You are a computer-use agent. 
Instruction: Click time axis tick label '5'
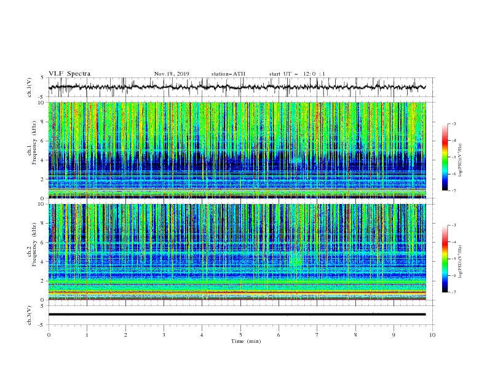240,335
